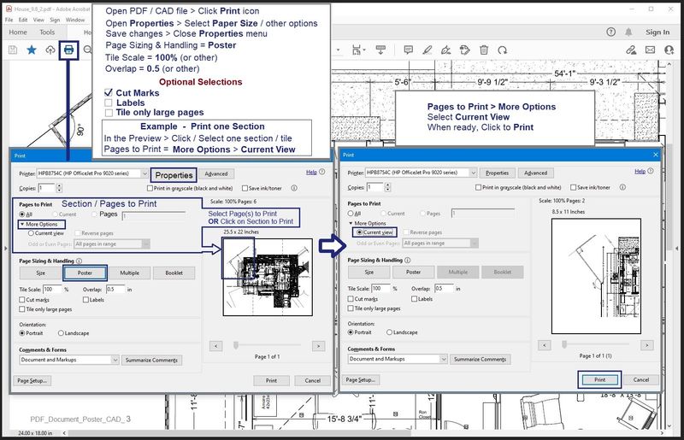Click the Fill & Sign pen icon
The image size is (684, 440).
coord(445,50)
